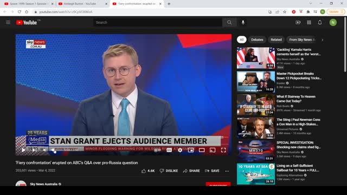The height and width of the screenshot is (195, 347).
Task: Switch to theater mode
Action: click(x=202, y=150)
